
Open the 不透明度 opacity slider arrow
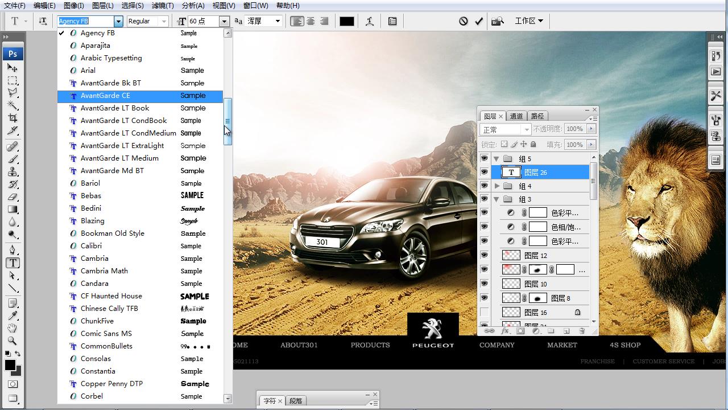(591, 129)
